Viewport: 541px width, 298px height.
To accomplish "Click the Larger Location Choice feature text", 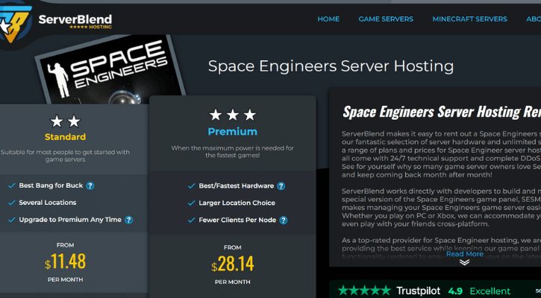I will click(x=237, y=203).
